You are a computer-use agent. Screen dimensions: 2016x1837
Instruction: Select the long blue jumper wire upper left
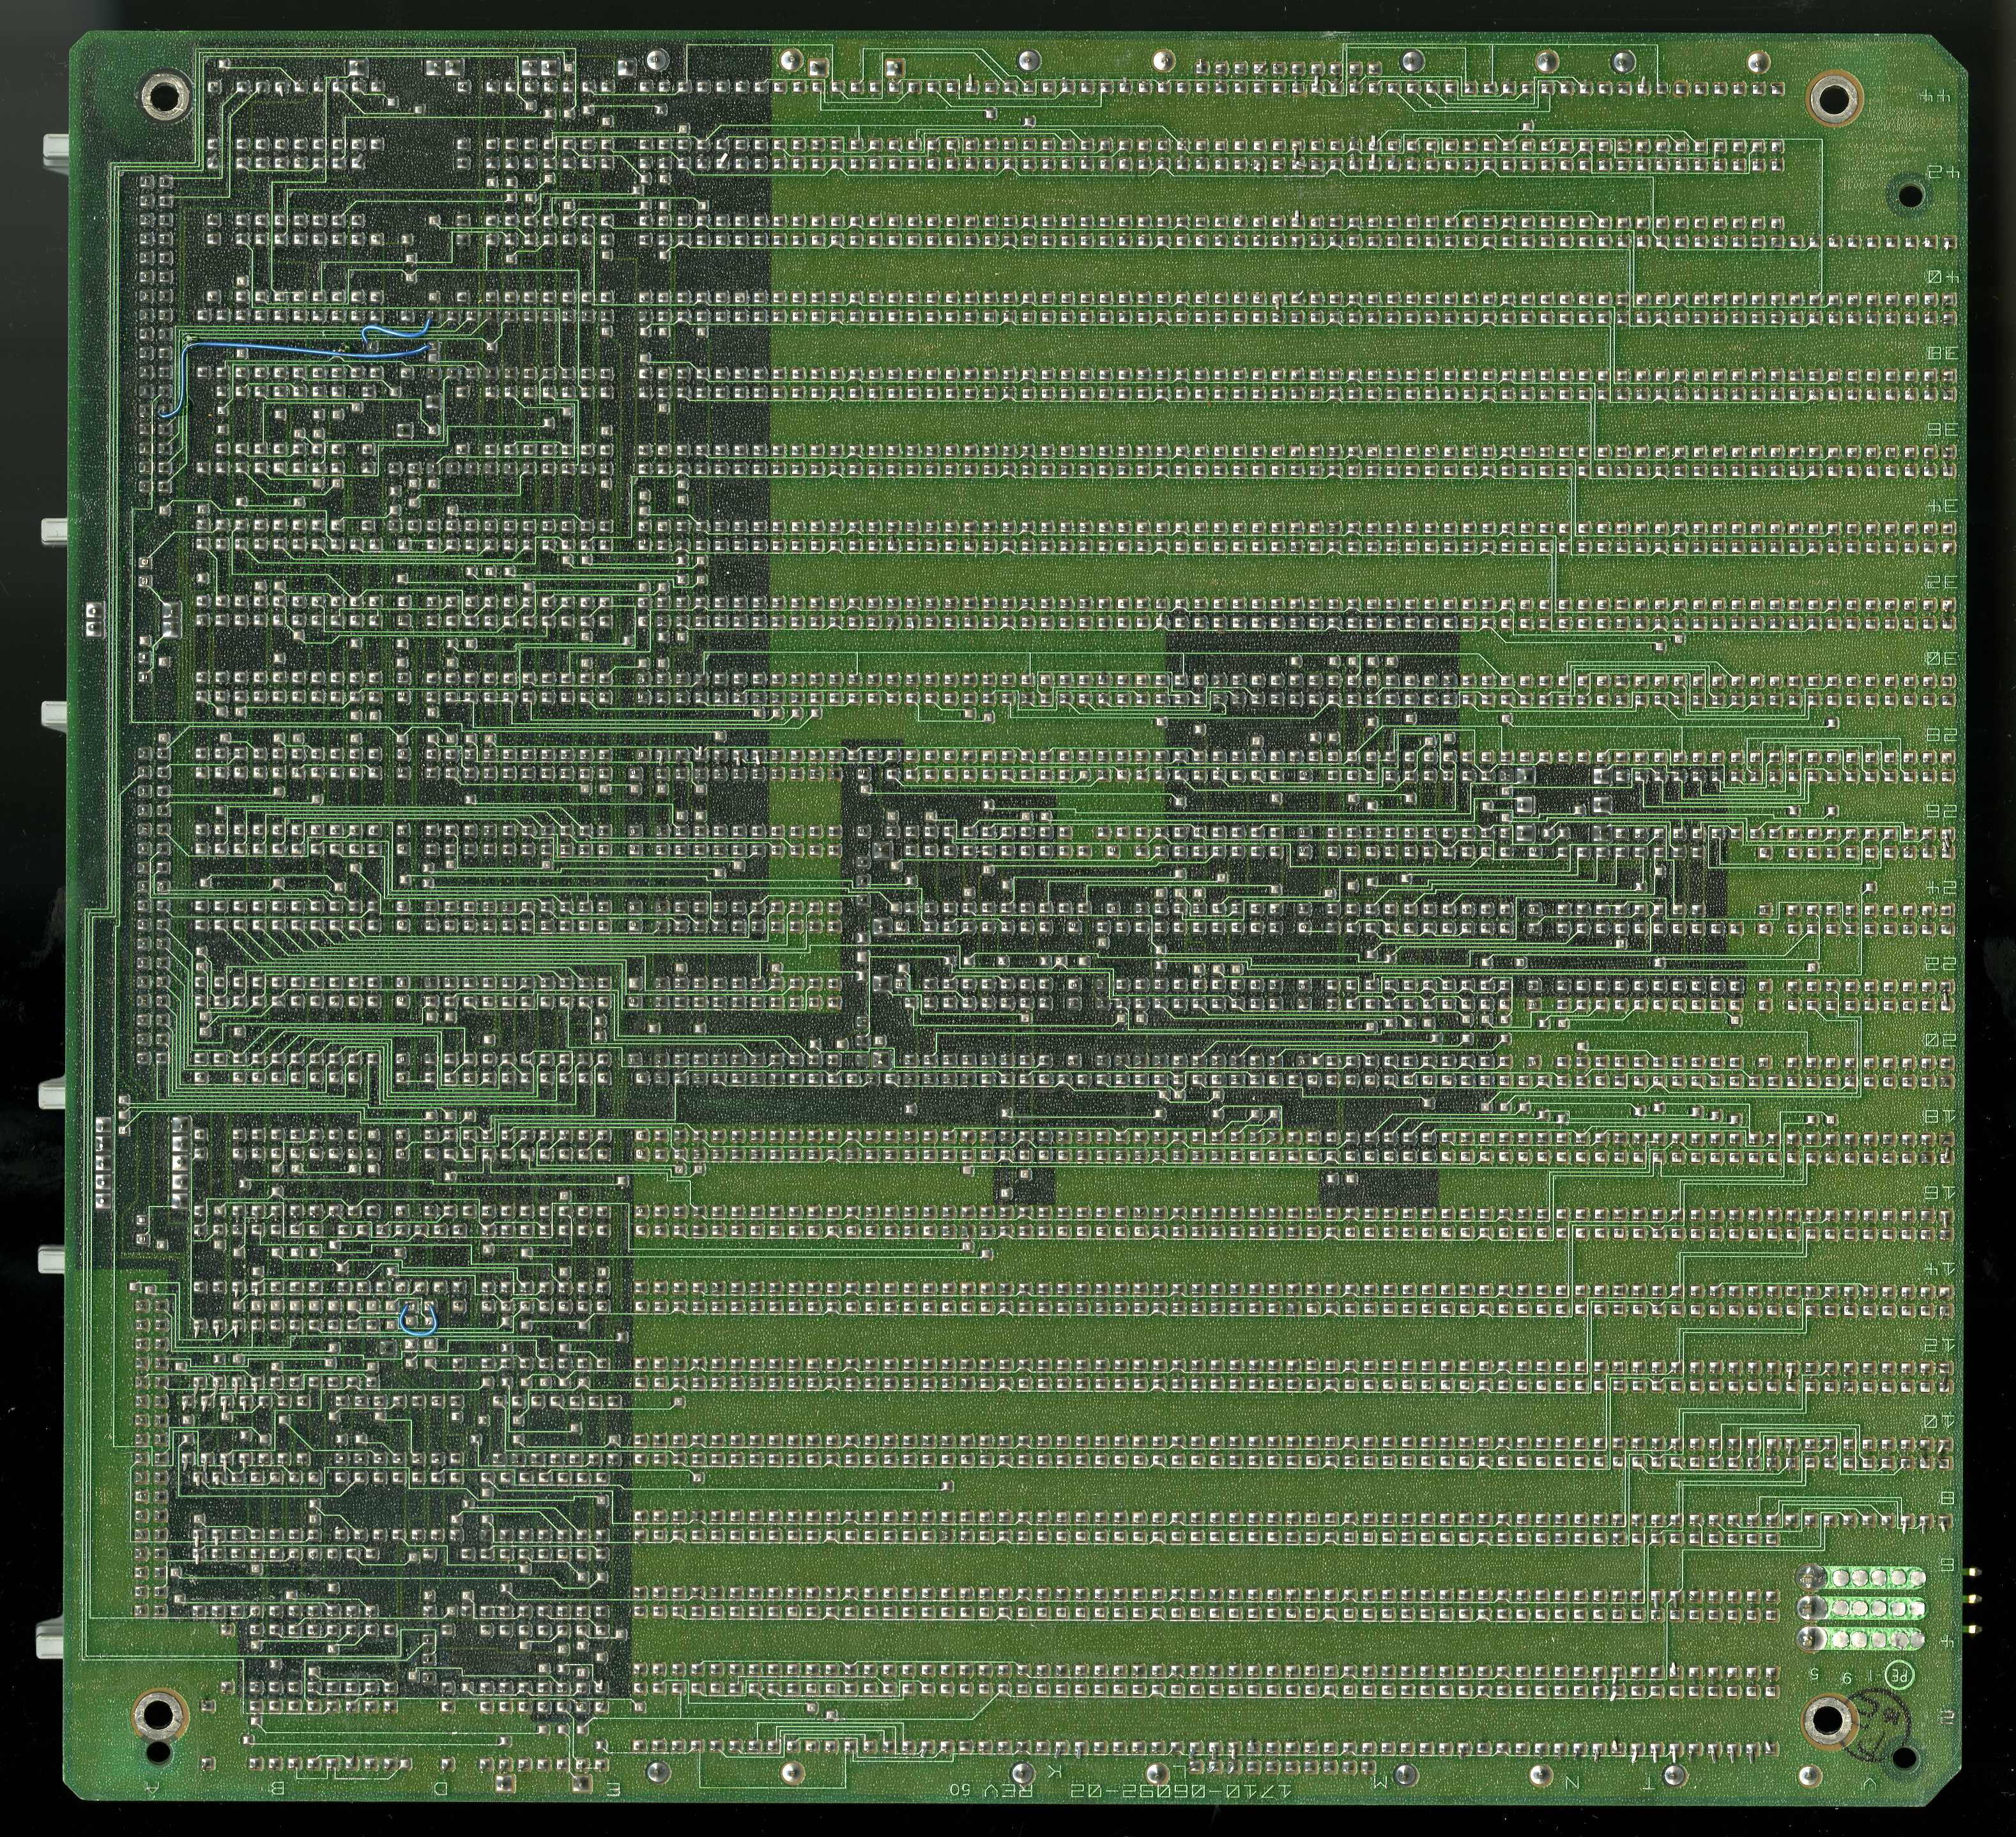tap(300, 349)
